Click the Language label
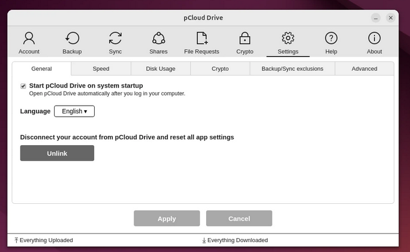410x252 pixels. point(35,111)
